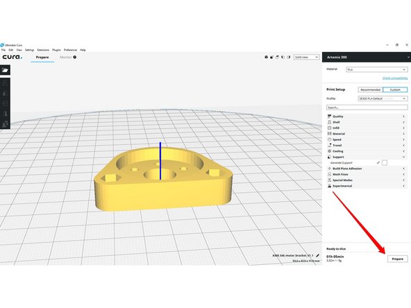Open the Profile SE300 PLA Default dropdown

pyautogui.click(x=383, y=99)
